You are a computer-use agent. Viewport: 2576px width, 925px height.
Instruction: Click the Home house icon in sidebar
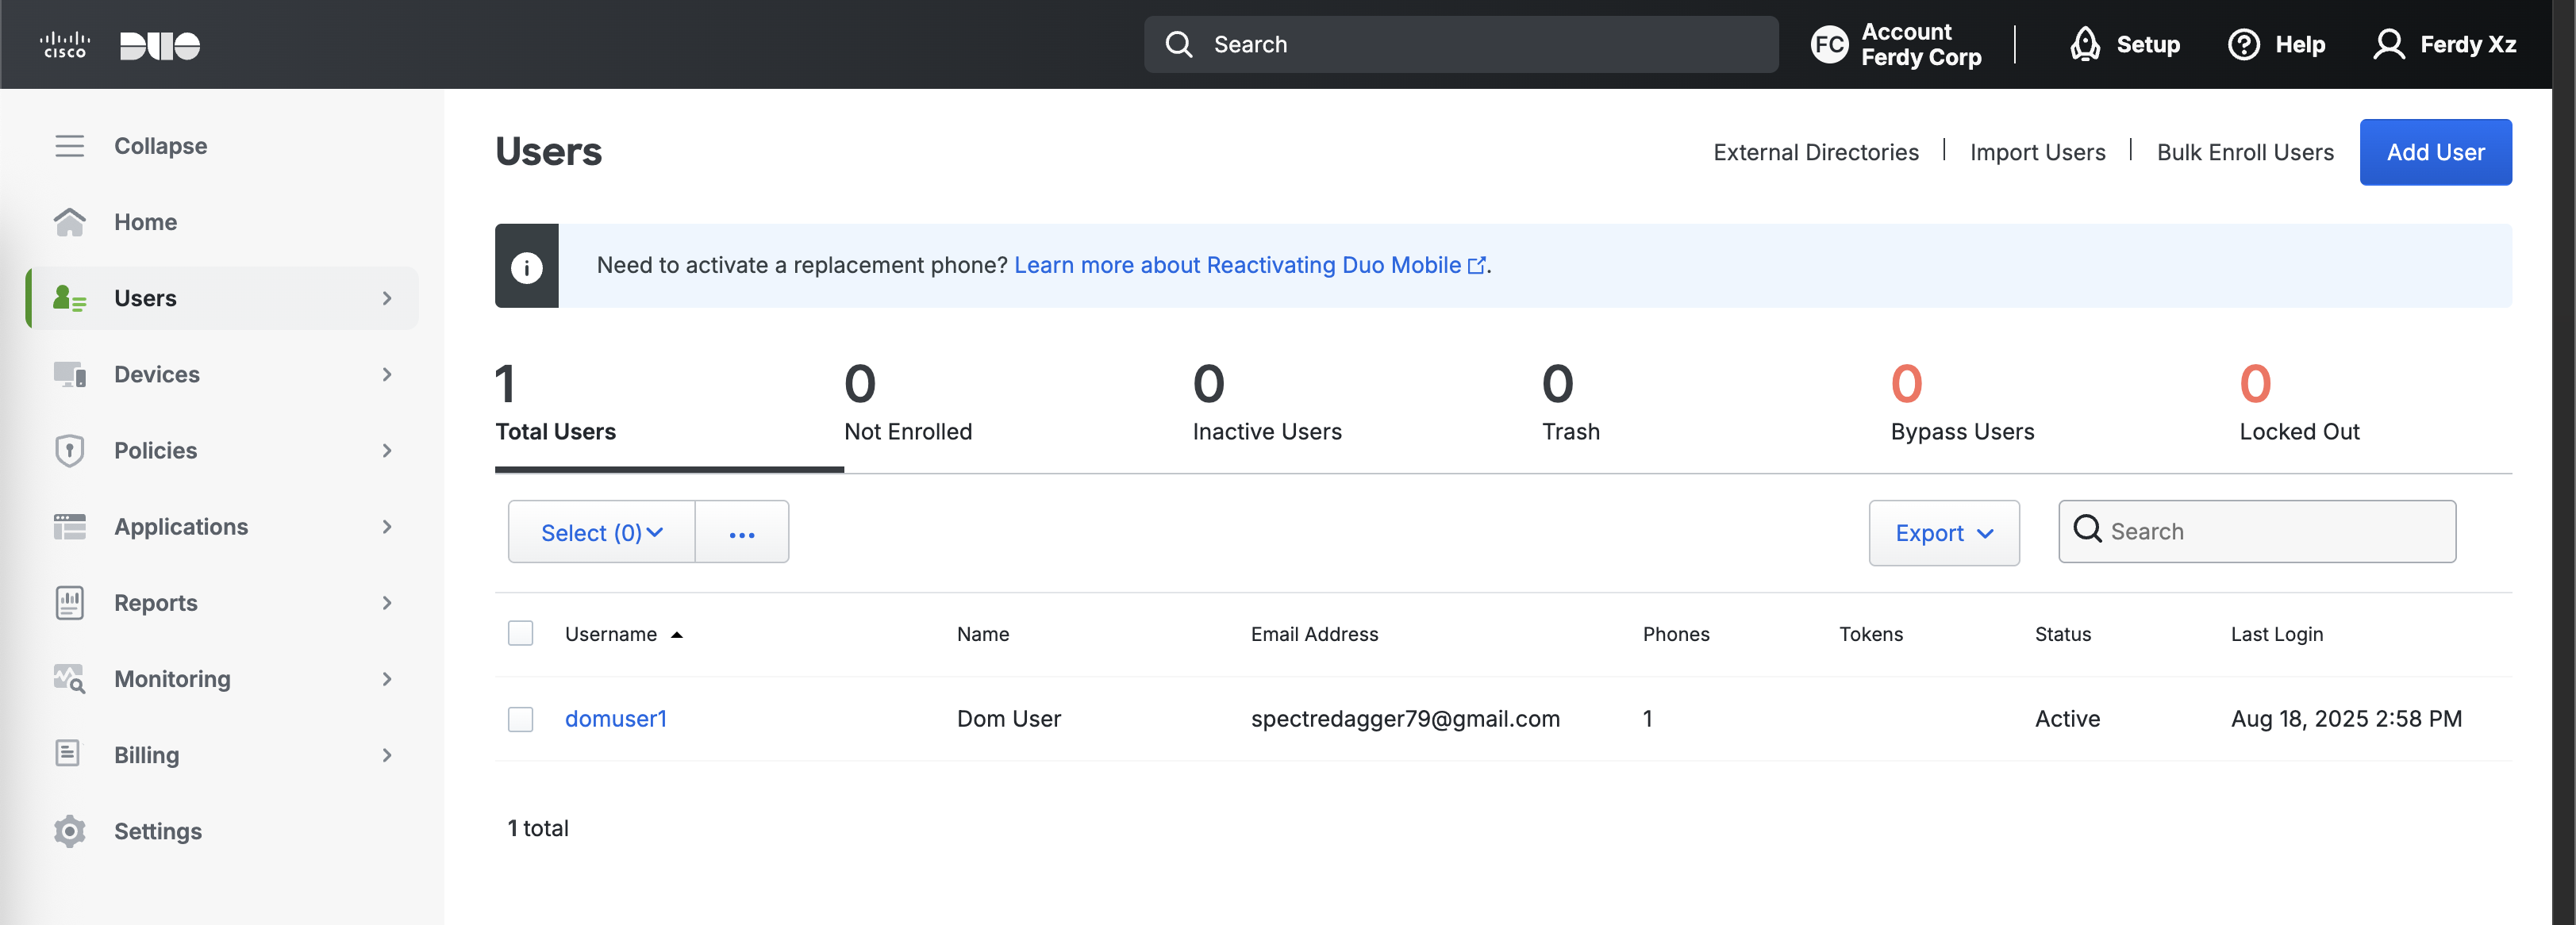69,222
